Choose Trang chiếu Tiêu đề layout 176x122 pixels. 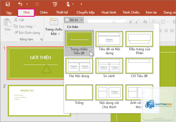[79, 43]
